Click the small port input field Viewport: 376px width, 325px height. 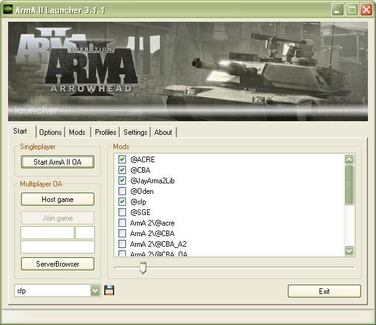point(85,232)
